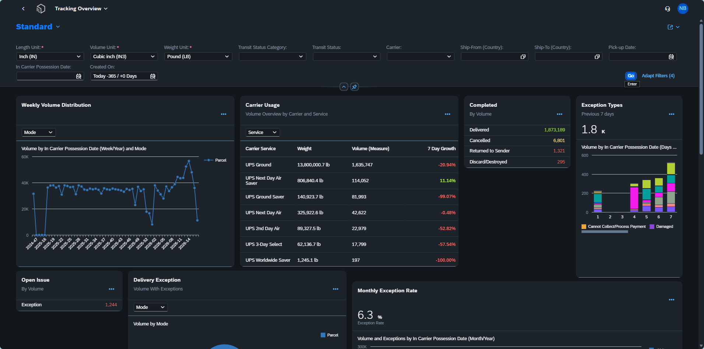Viewport: 704px width, 349px height.
Task: Open value help for Ship-From (Country)
Action: click(523, 57)
